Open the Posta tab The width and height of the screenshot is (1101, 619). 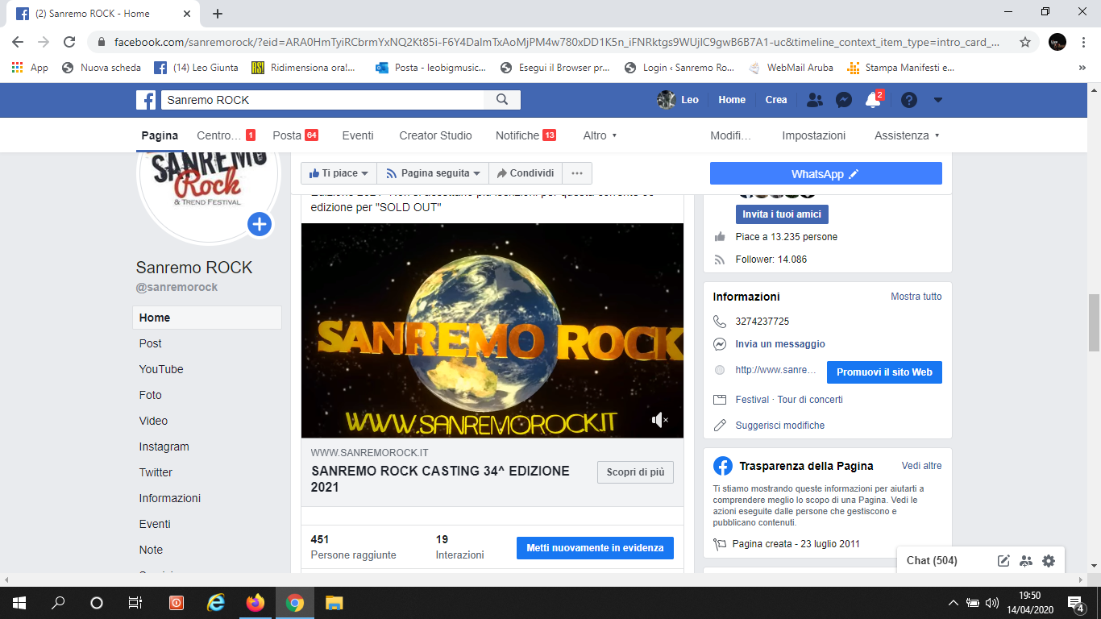pyautogui.click(x=295, y=135)
